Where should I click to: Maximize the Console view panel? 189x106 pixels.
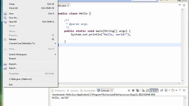184,90
